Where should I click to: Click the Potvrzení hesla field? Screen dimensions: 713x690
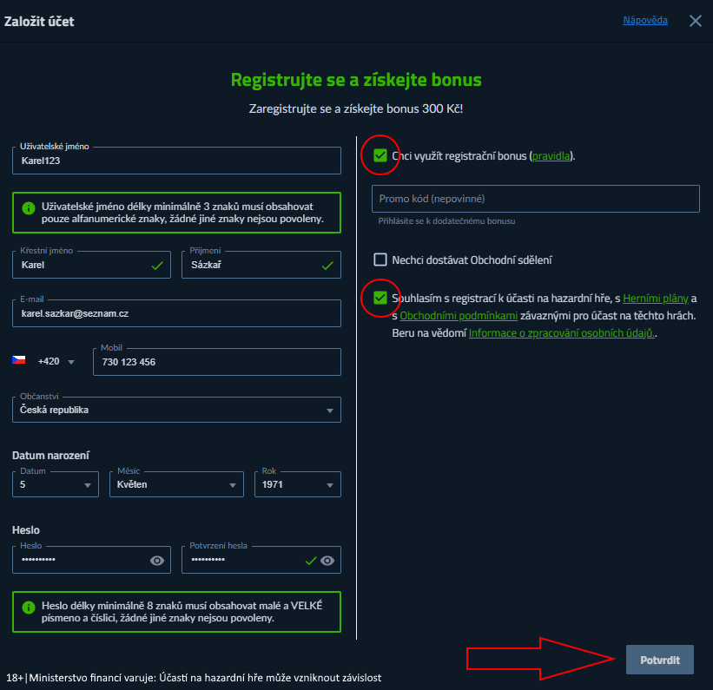261,560
